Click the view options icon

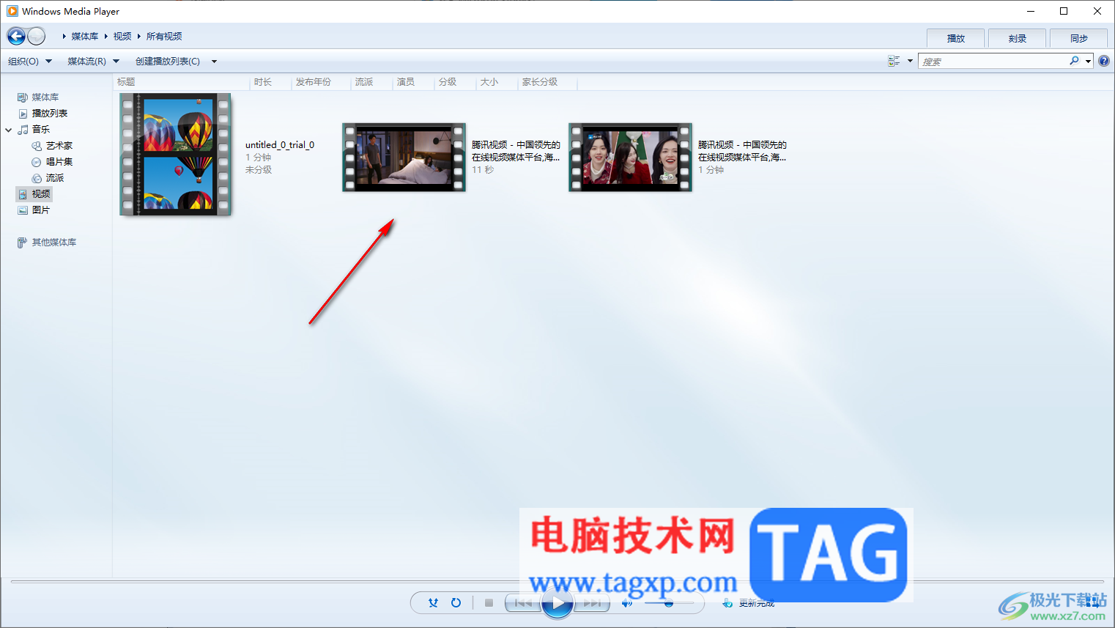[894, 62]
